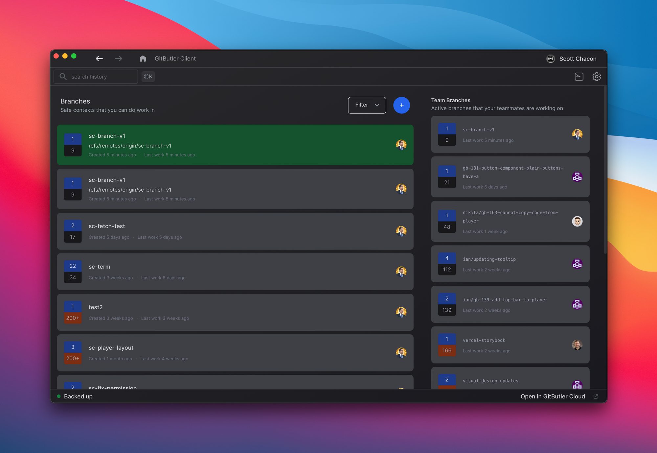This screenshot has height=453, width=657.
Task: Click avatar on gb-181-button-component card
Action: click(577, 177)
